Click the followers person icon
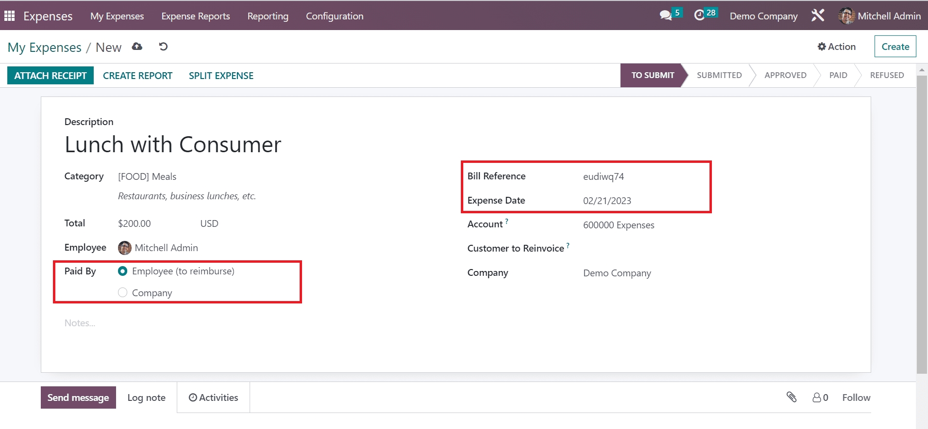Screen dimensions: 928x429 (x=817, y=397)
